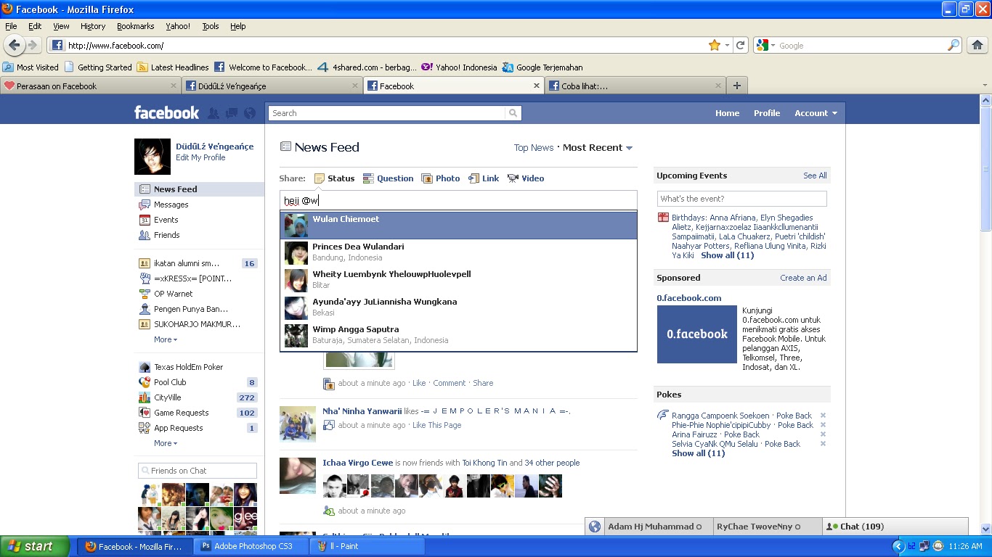Click globe icon in chat bar

coord(595,527)
